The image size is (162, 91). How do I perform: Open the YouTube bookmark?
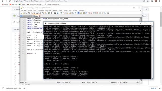click(x=13, y=4)
